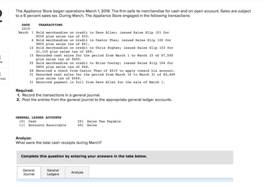
Task: Click the 'TRANSACTIONS' column header
Action: (50, 25)
